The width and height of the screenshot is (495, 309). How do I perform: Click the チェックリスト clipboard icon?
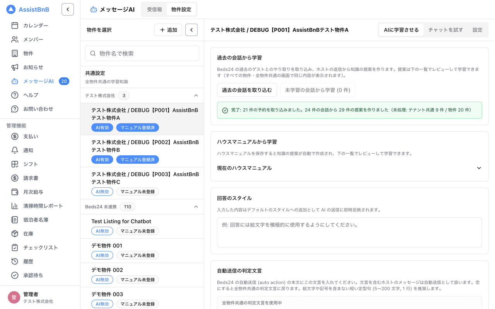[15, 248]
